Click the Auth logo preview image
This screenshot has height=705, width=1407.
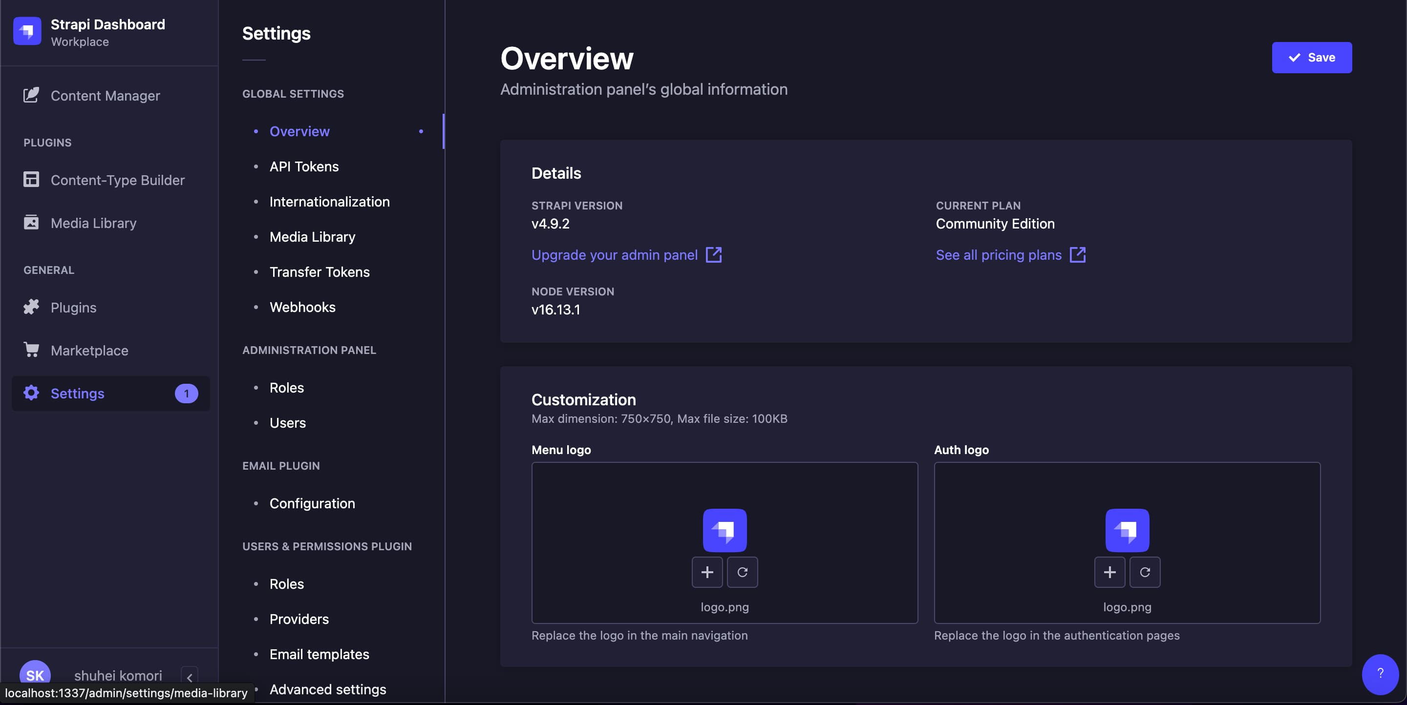click(1128, 530)
